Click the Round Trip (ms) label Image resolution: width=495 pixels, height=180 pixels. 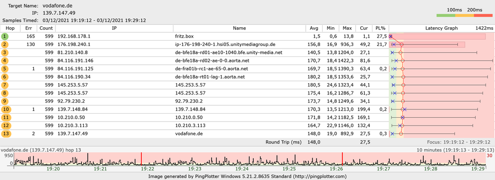coord(284,142)
